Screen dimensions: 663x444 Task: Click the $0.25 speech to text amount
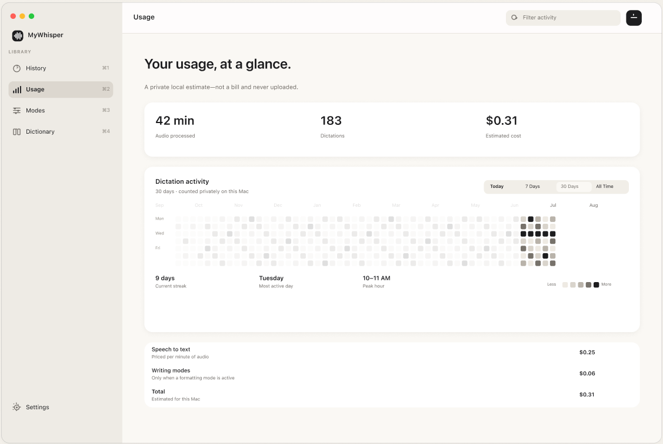pos(587,352)
